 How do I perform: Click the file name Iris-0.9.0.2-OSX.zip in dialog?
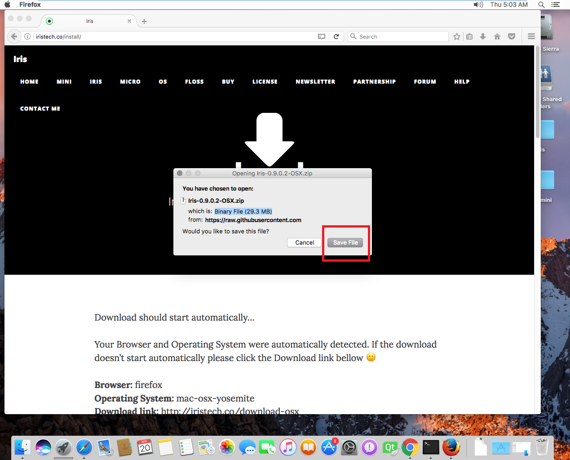coord(216,201)
